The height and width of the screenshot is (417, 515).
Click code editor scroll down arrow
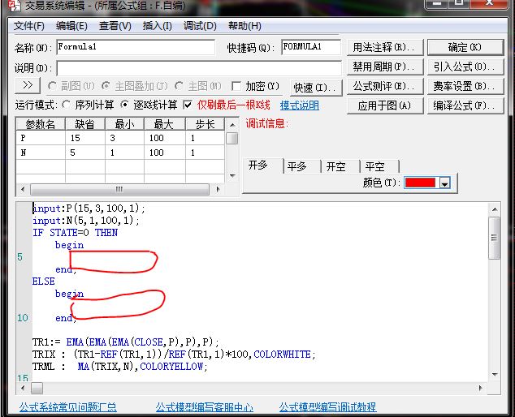(x=495, y=374)
